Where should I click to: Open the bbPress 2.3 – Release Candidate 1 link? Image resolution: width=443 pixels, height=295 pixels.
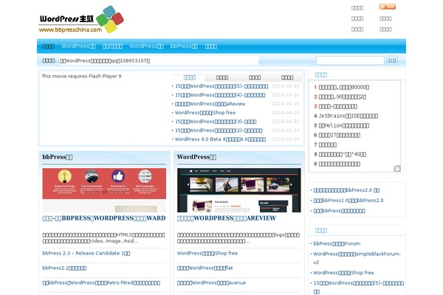coord(86,253)
